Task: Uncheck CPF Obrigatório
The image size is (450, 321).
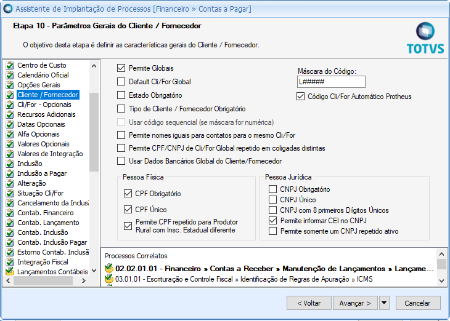Action: pyautogui.click(x=128, y=194)
